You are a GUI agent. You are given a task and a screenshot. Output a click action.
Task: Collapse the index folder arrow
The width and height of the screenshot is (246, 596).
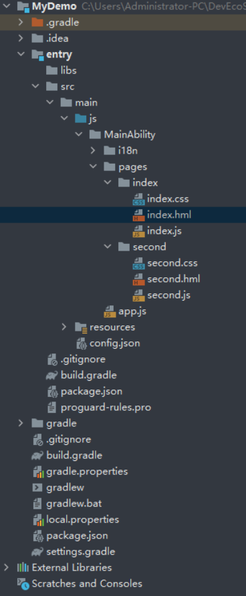click(x=108, y=182)
